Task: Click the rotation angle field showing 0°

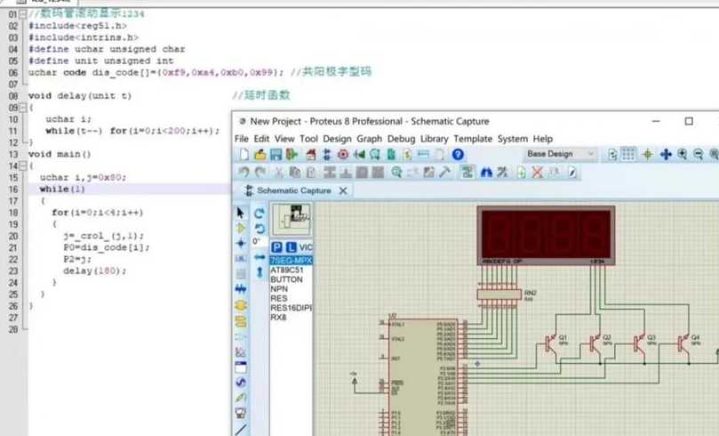Action: (260, 241)
